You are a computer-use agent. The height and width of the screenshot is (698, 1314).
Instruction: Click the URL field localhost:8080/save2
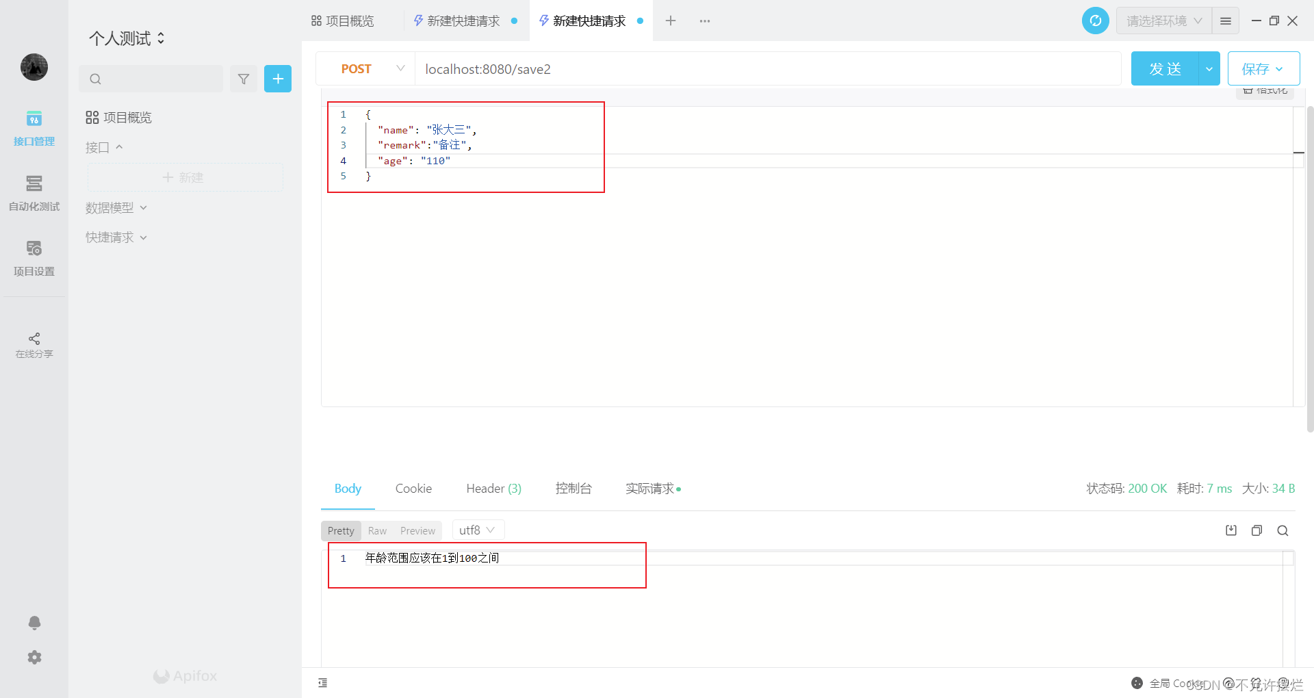pyautogui.click(x=768, y=68)
